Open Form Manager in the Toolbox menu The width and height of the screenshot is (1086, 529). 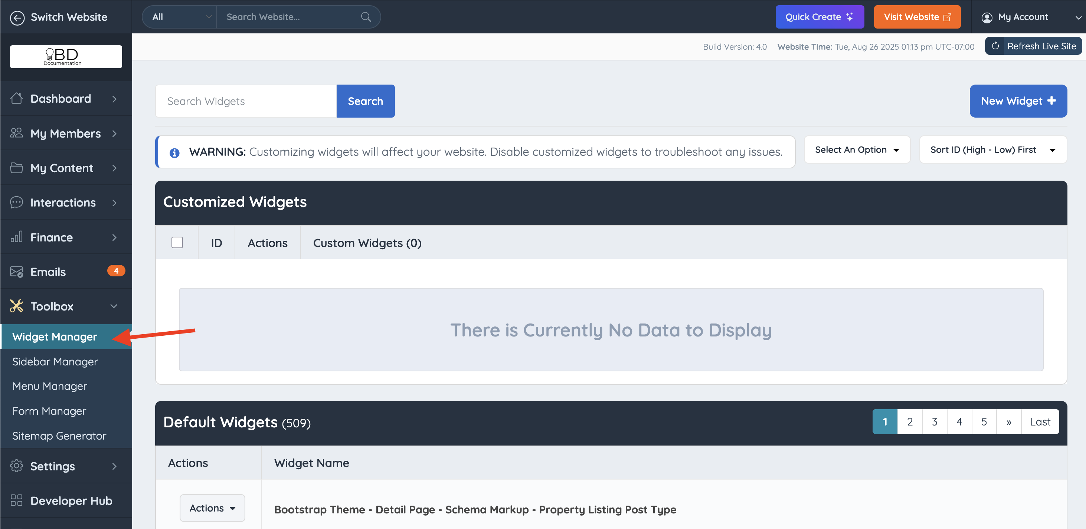coord(49,411)
